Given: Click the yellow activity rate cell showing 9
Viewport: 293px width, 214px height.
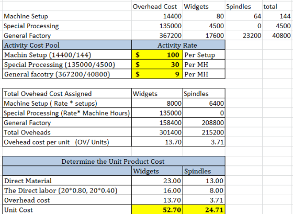Looking at the screenshot, I should pos(157,74).
